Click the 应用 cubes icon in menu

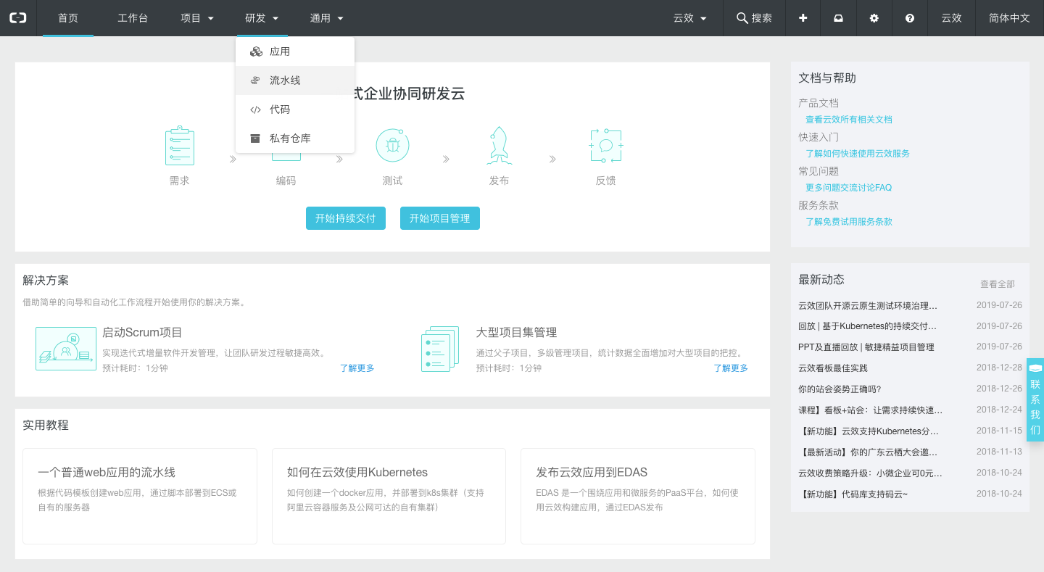(255, 51)
